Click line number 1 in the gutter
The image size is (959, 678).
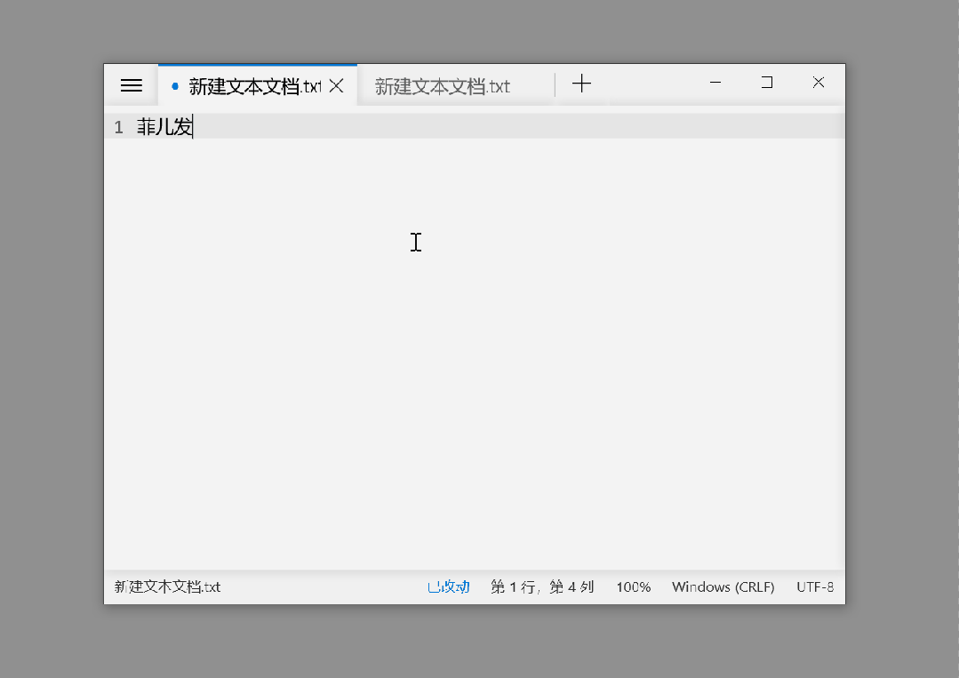tap(118, 127)
